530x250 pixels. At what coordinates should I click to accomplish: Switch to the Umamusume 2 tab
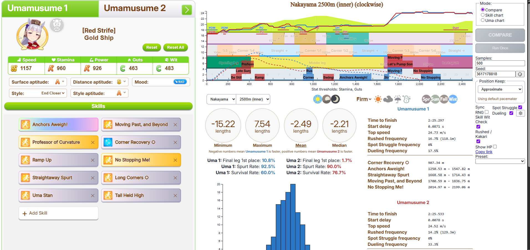[135, 9]
